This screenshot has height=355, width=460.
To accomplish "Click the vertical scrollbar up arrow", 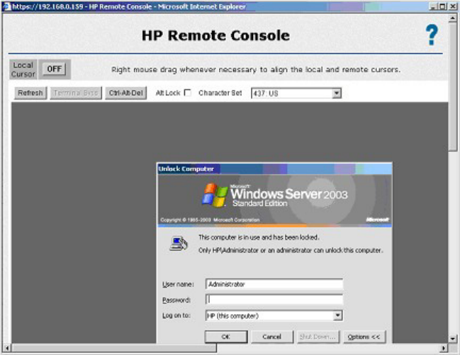I will tap(453, 18).
